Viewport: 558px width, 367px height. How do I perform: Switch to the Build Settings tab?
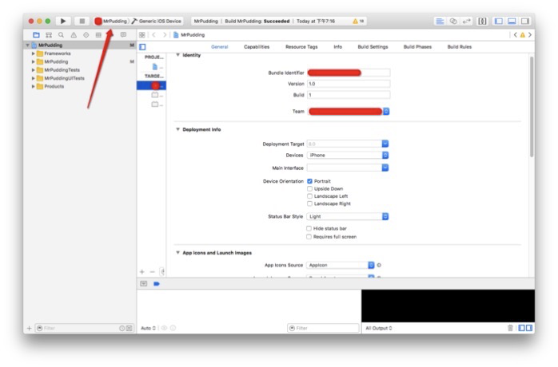(373, 47)
